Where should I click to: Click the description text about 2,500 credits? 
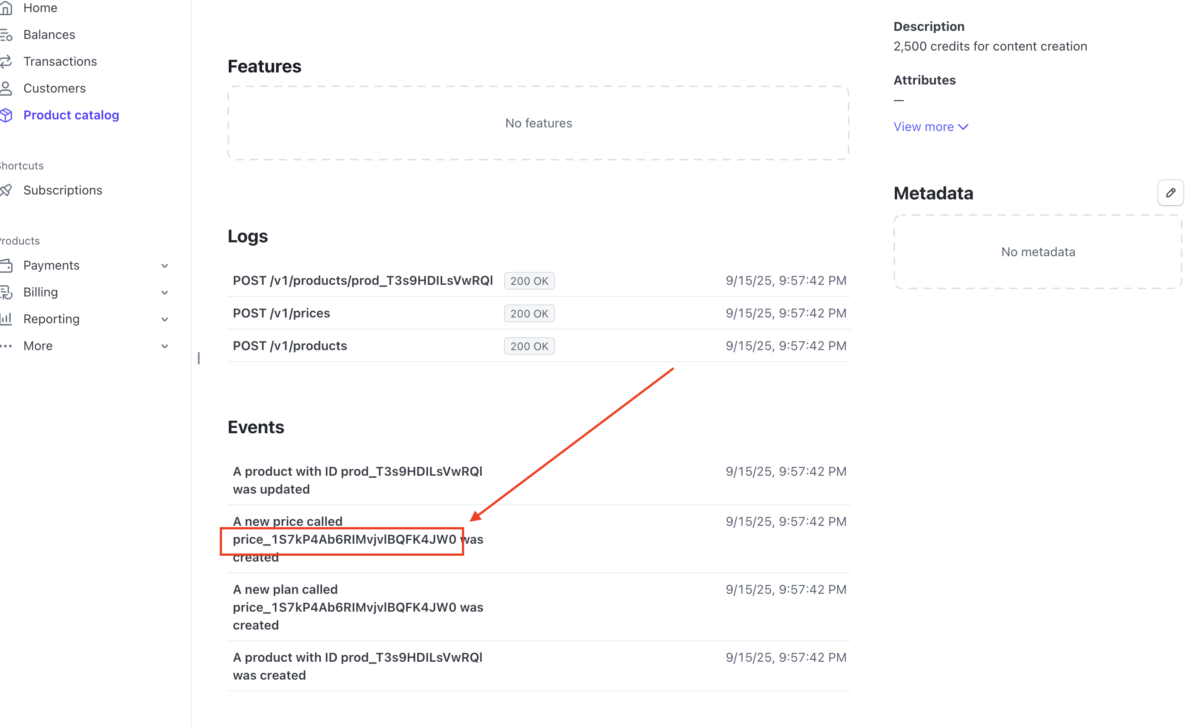coord(990,46)
